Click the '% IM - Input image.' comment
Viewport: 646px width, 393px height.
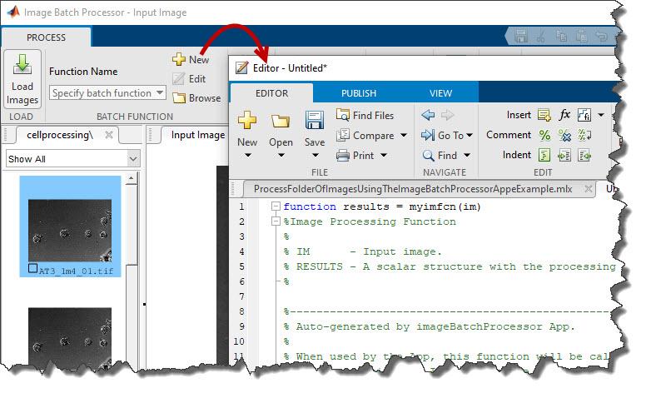point(363,251)
